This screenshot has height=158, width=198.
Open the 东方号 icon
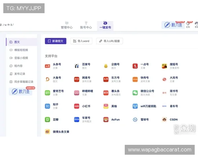pos(106,79)
